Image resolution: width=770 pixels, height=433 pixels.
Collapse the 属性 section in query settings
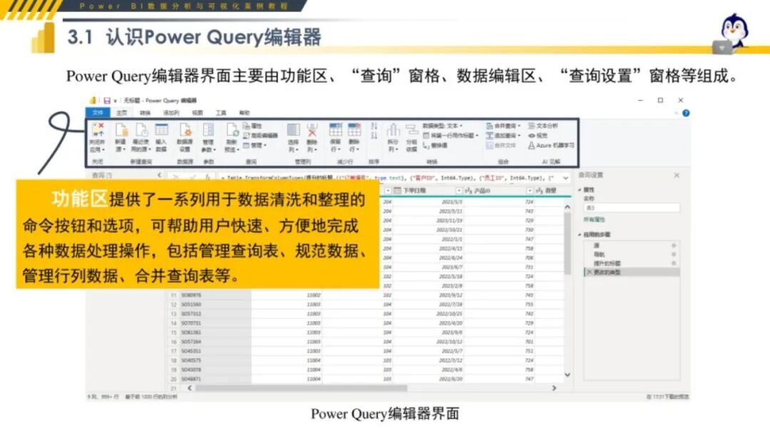580,189
